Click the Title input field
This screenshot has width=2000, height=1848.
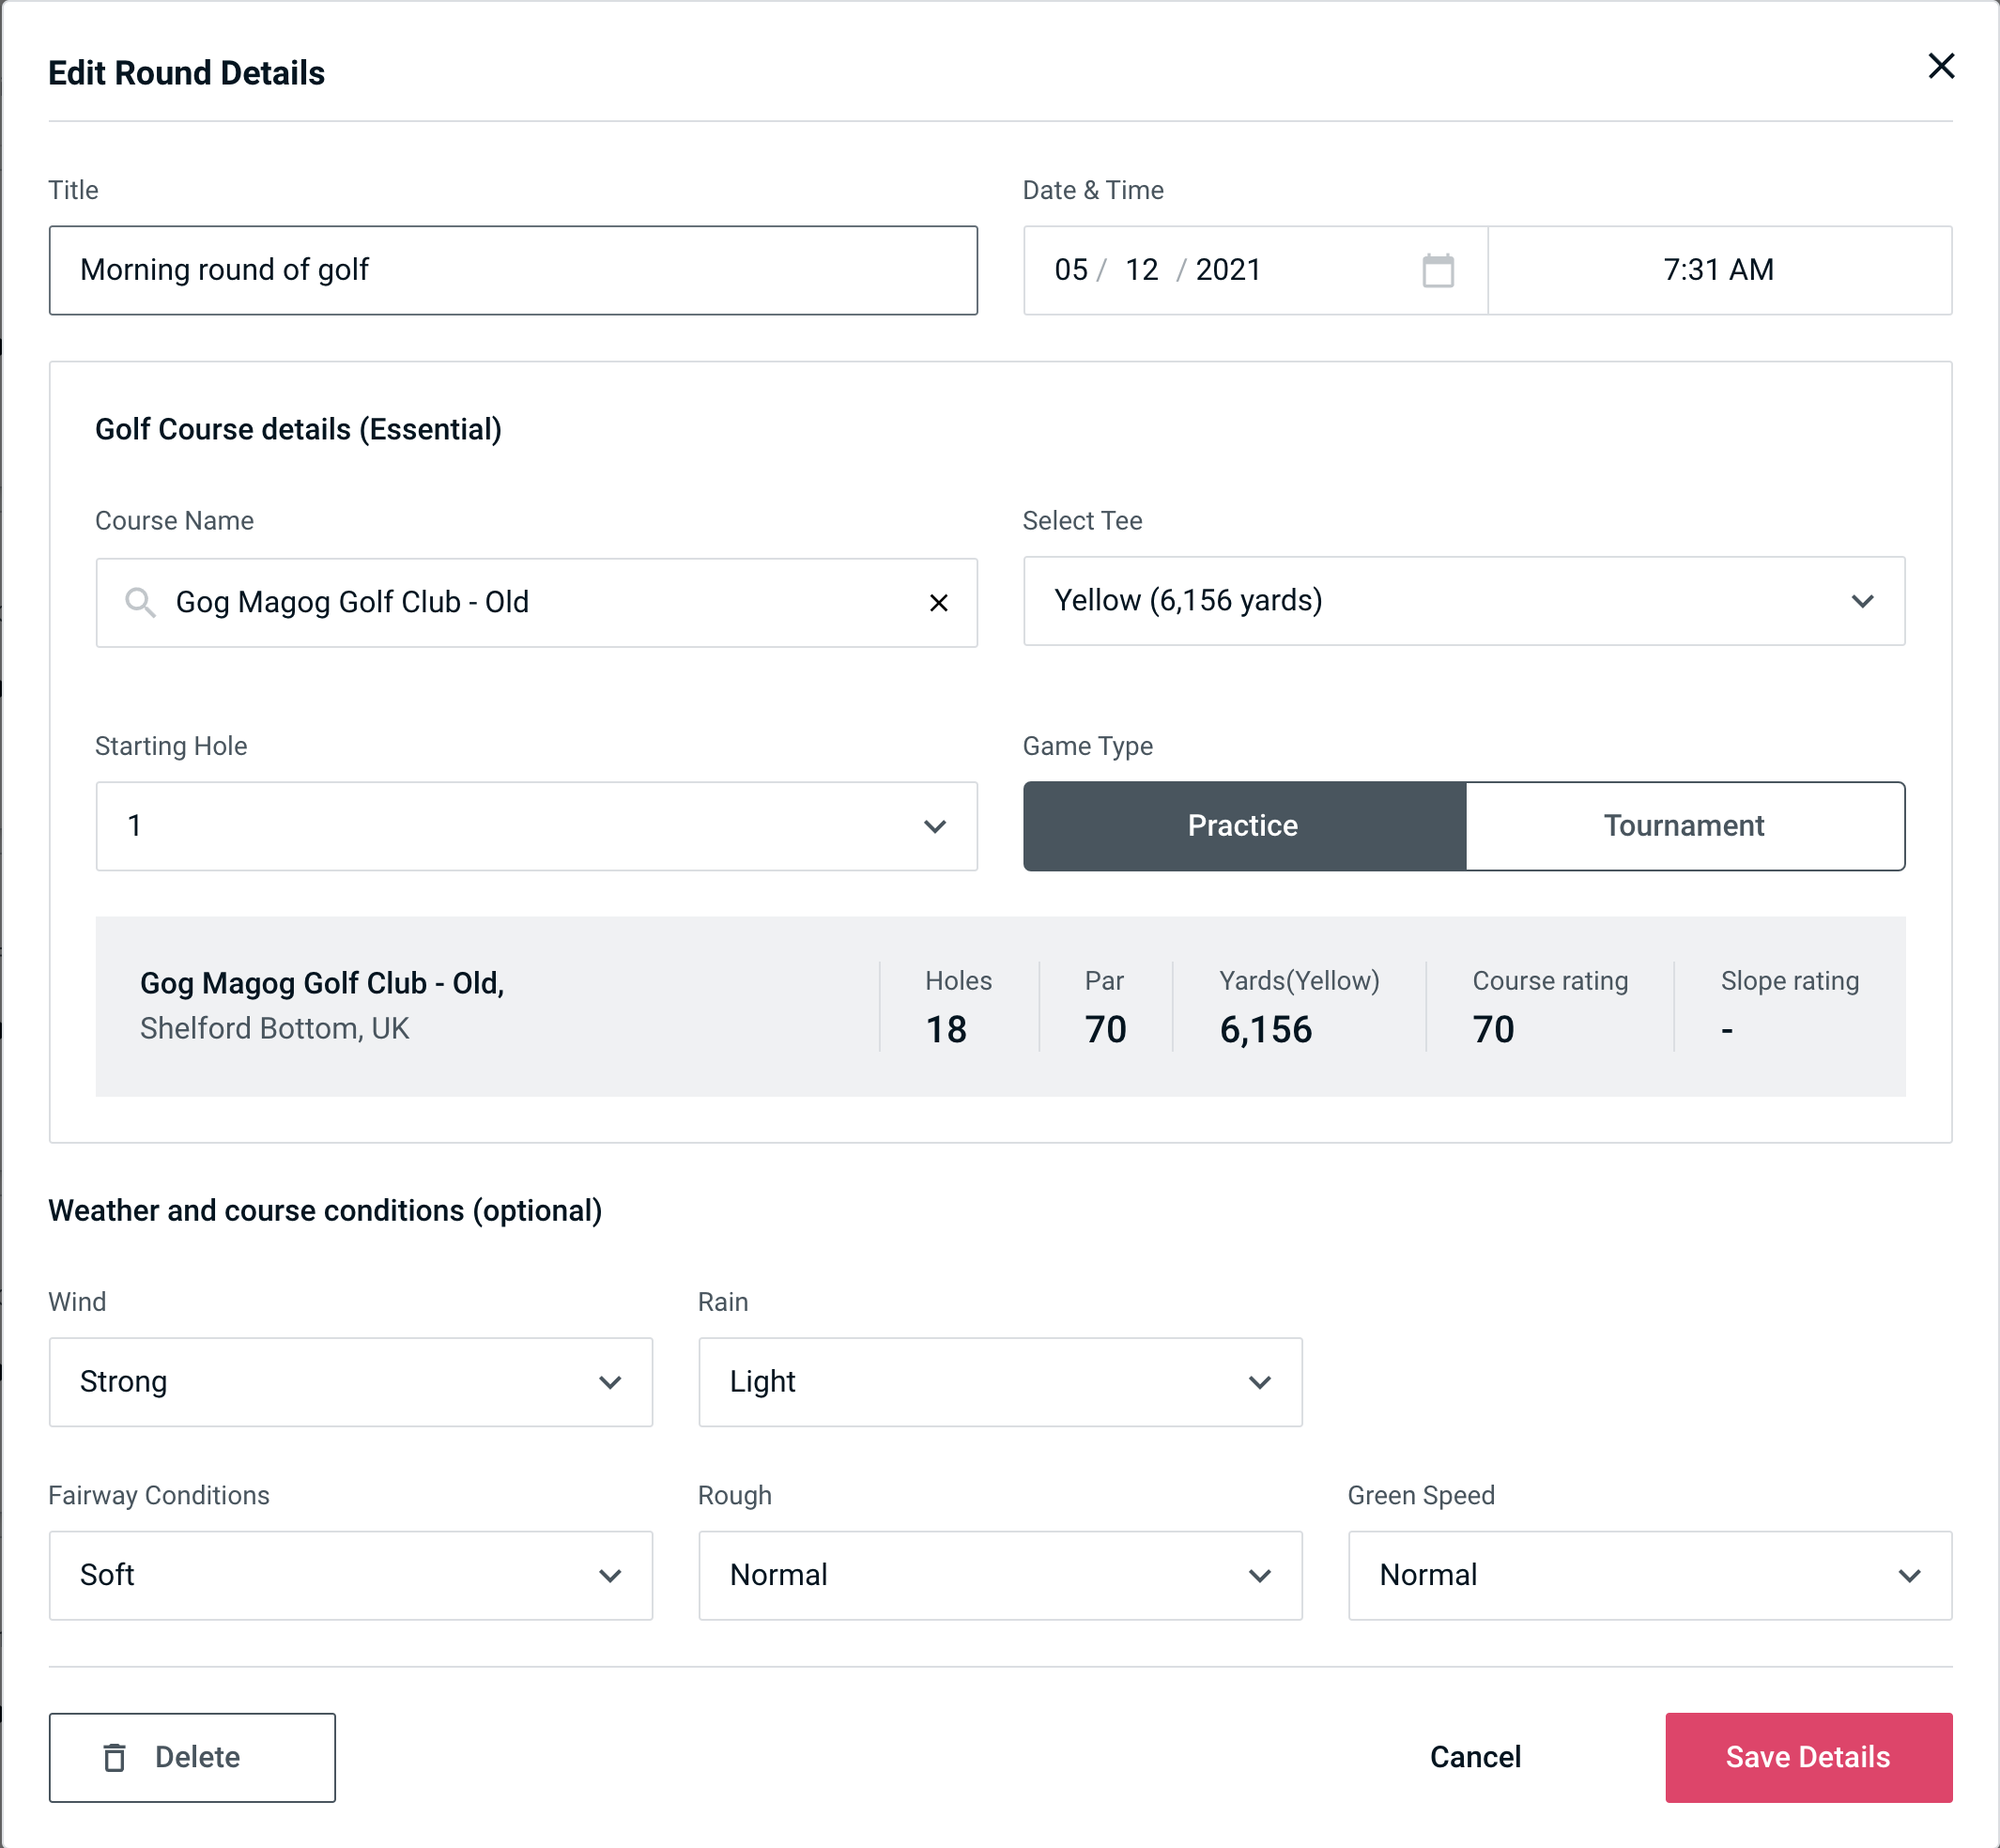512,270
